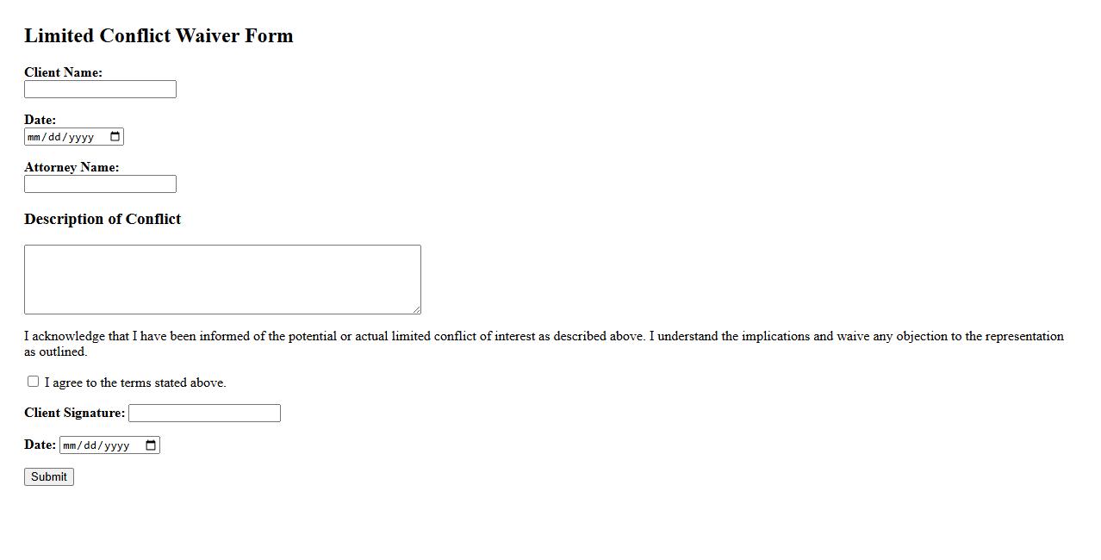Click the Client Name text field
Viewport: 1101px width, 560px height.
point(100,90)
